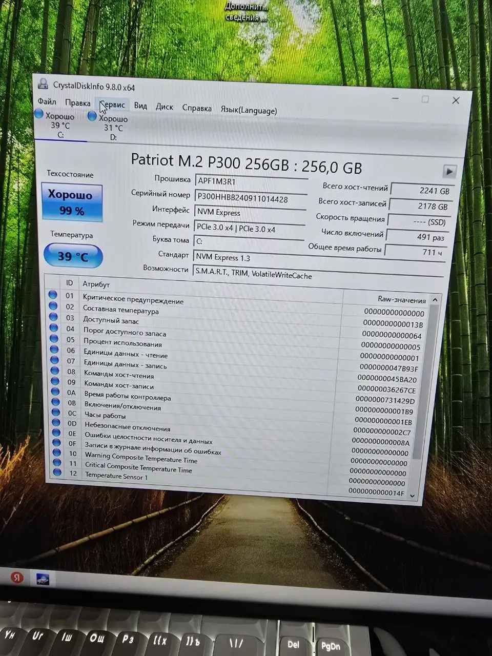Viewport: 492px width, 656px height.
Task: Click the blue temperature gauge showing 39 °C
Action: [x=73, y=255]
